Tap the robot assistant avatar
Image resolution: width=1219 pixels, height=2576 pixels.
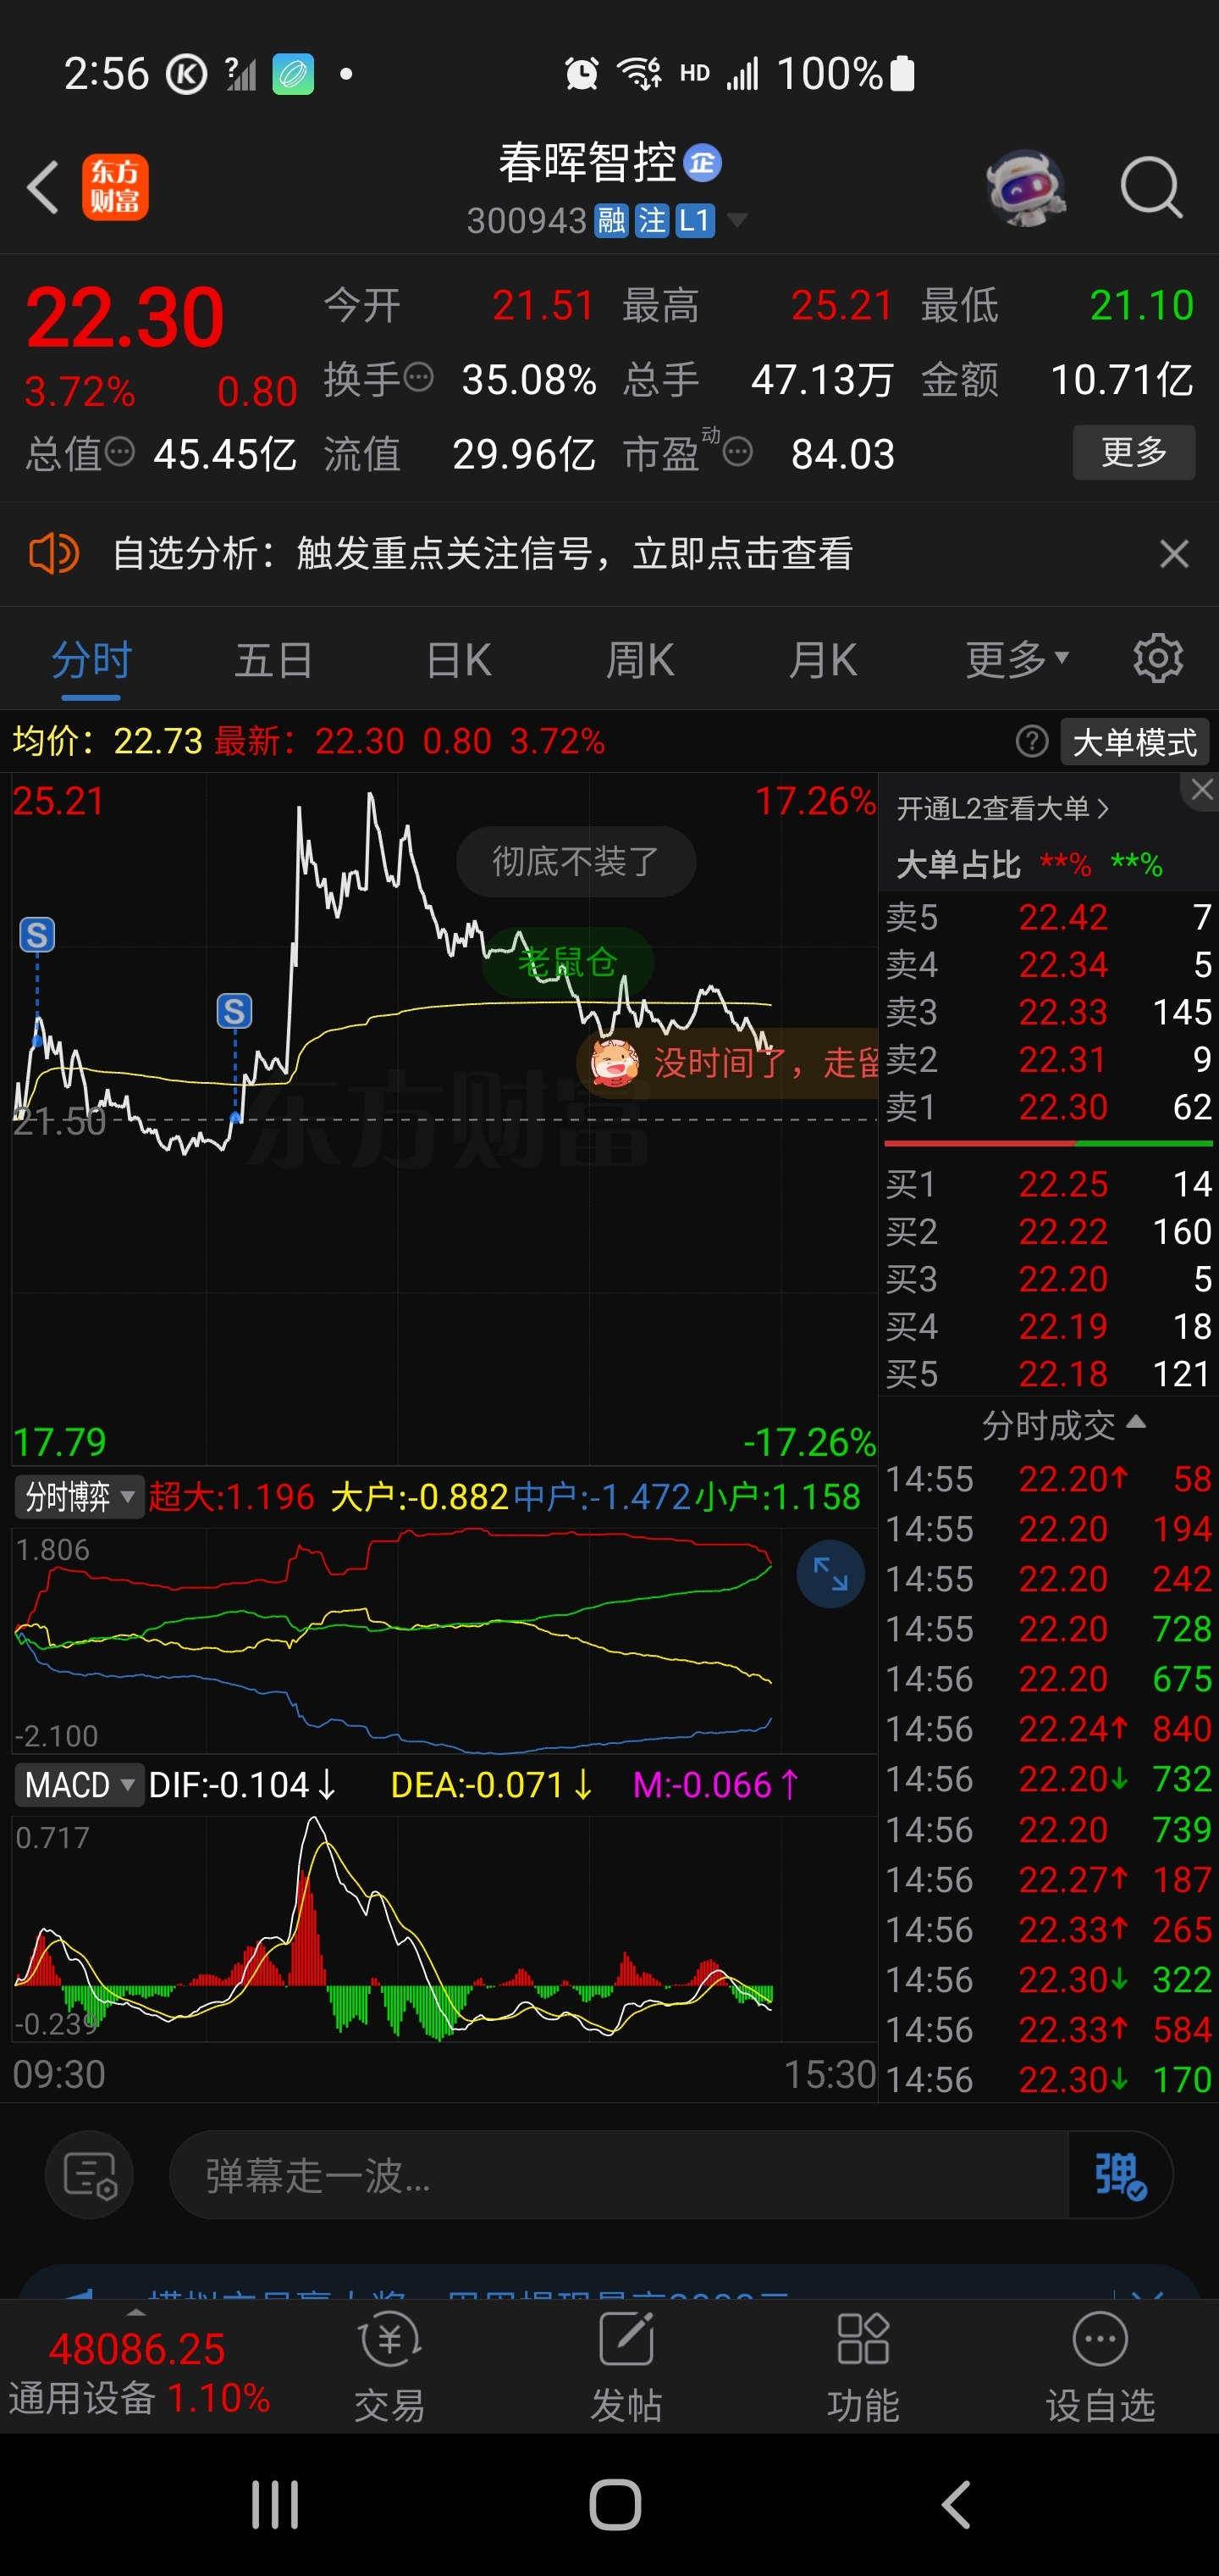(1026, 187)
